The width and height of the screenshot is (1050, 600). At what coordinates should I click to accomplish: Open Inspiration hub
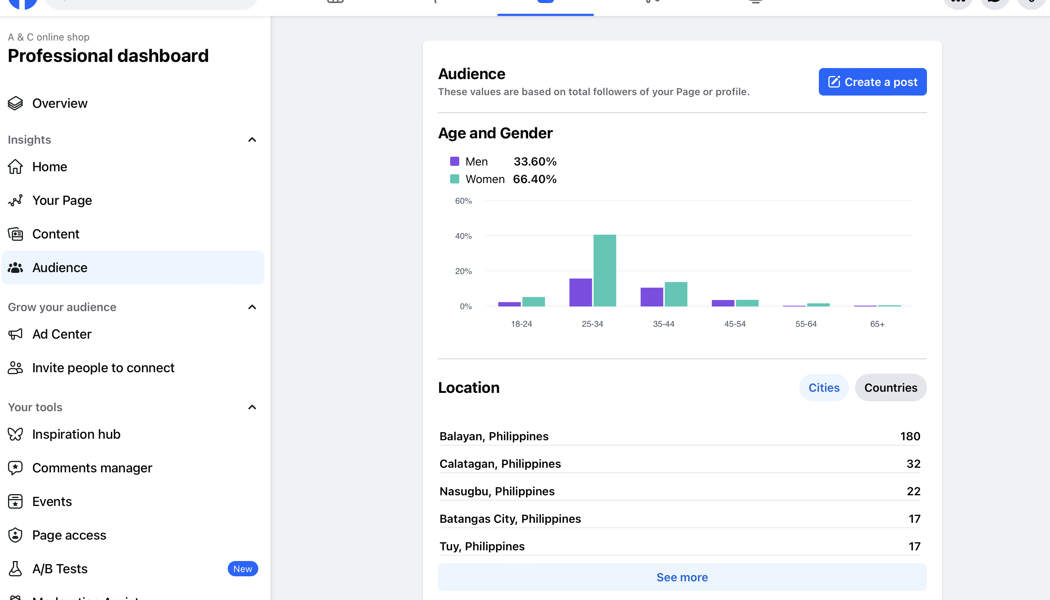pos(133,435)
